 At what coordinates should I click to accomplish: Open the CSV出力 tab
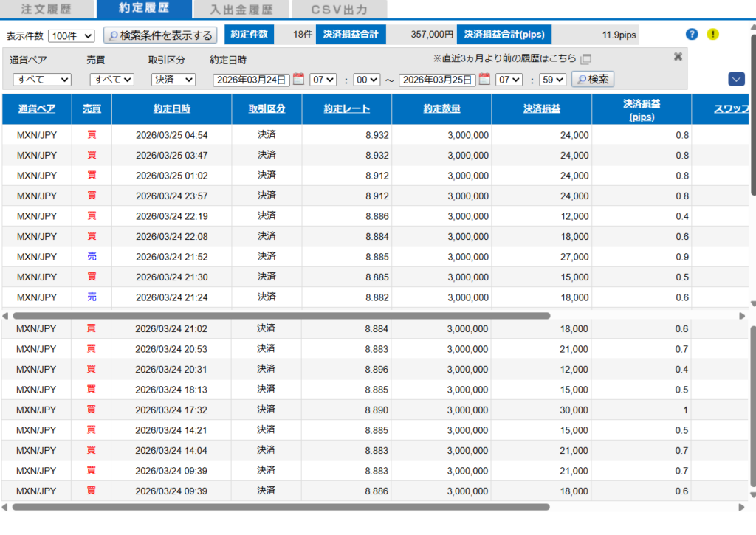(x=339, y=10)
